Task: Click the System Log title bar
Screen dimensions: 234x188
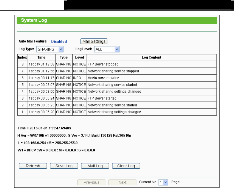Action: (x=117, y=20)
